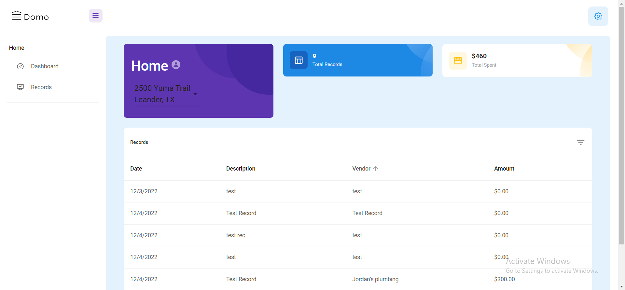Sort the table by Description column
This screenshot has width=625, height=290.
241,169
